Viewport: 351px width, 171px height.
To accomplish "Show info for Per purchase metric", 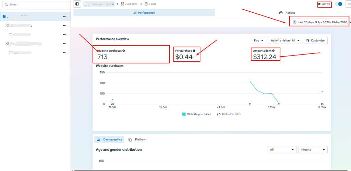I will click(x=194, y=51).
